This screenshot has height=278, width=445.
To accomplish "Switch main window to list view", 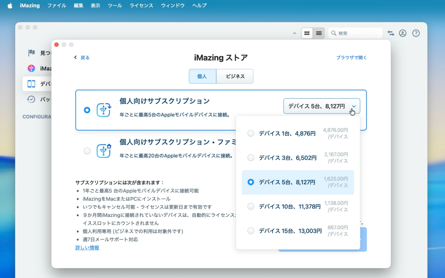I will coord(318,33).
